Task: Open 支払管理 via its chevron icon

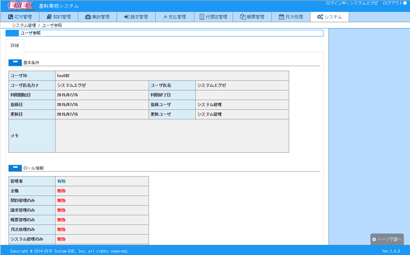Action: click(x=165, y=17)
